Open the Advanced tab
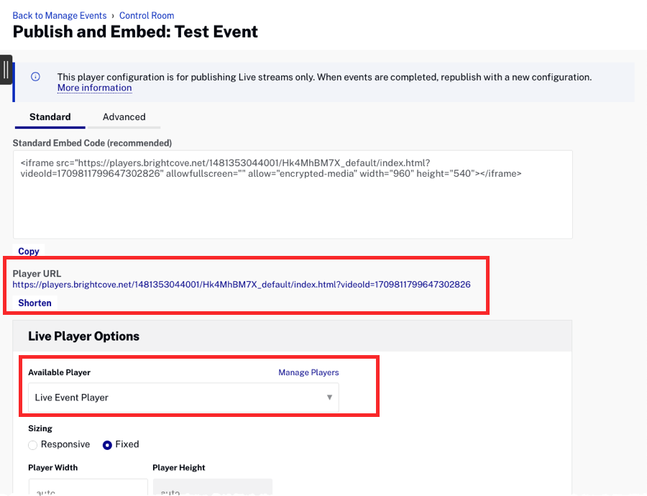 (124, 117)
